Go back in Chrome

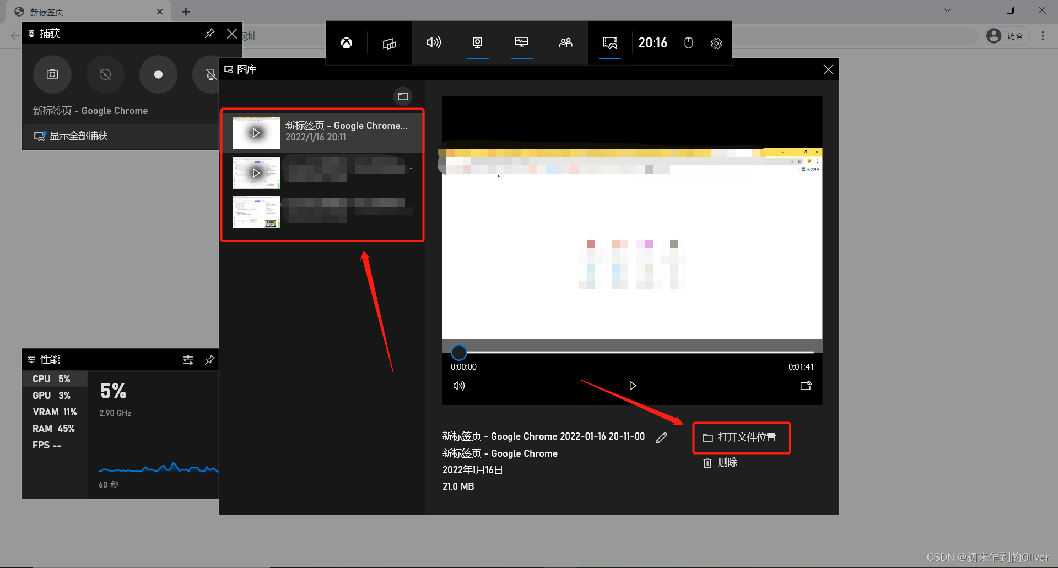(x=14, y=36)
